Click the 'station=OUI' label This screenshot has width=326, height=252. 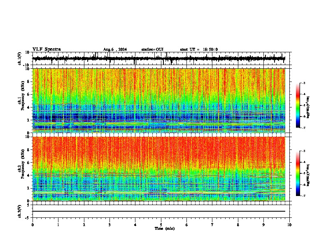point(152,49)
